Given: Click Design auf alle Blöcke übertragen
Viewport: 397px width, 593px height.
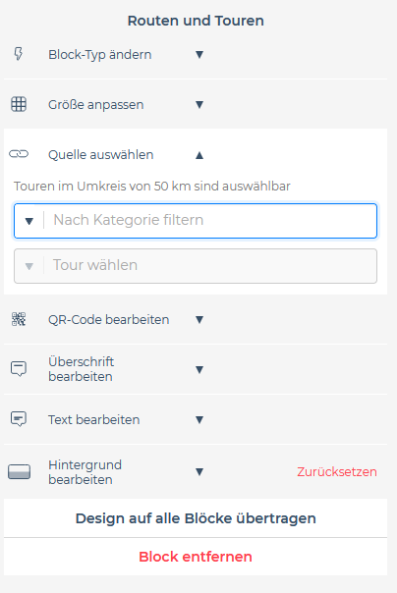Looking at the screenshot, I should pos(196,518).
